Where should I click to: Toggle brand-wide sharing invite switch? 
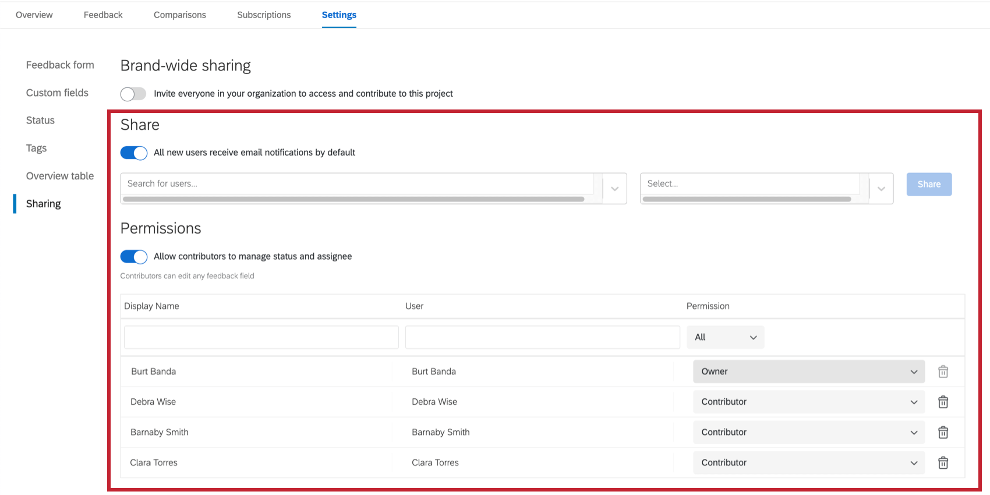point(133,94)
